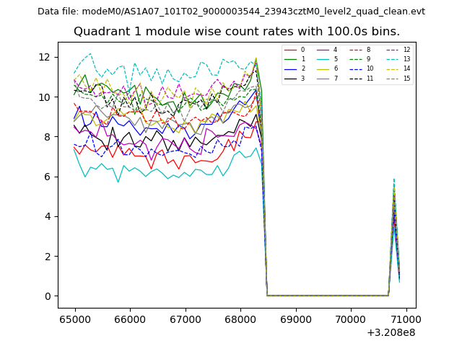Viewport: 462px width, 346px height.
Task: Click the red solid line legend swatch for module 0
Action: (292, 50)
